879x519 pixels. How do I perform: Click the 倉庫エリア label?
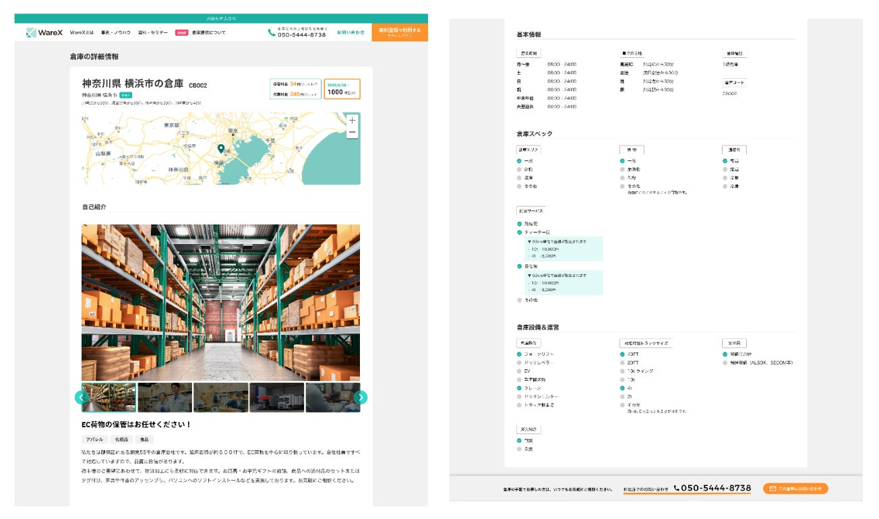point(529,150)
